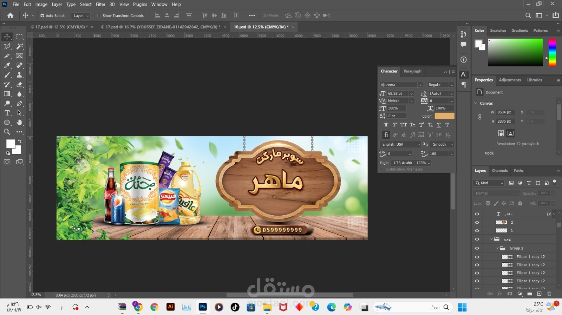Enable Show Transform Controls checkbox
Image resolution: width=562 pixels, height=315 pixels.
point(99,15)
